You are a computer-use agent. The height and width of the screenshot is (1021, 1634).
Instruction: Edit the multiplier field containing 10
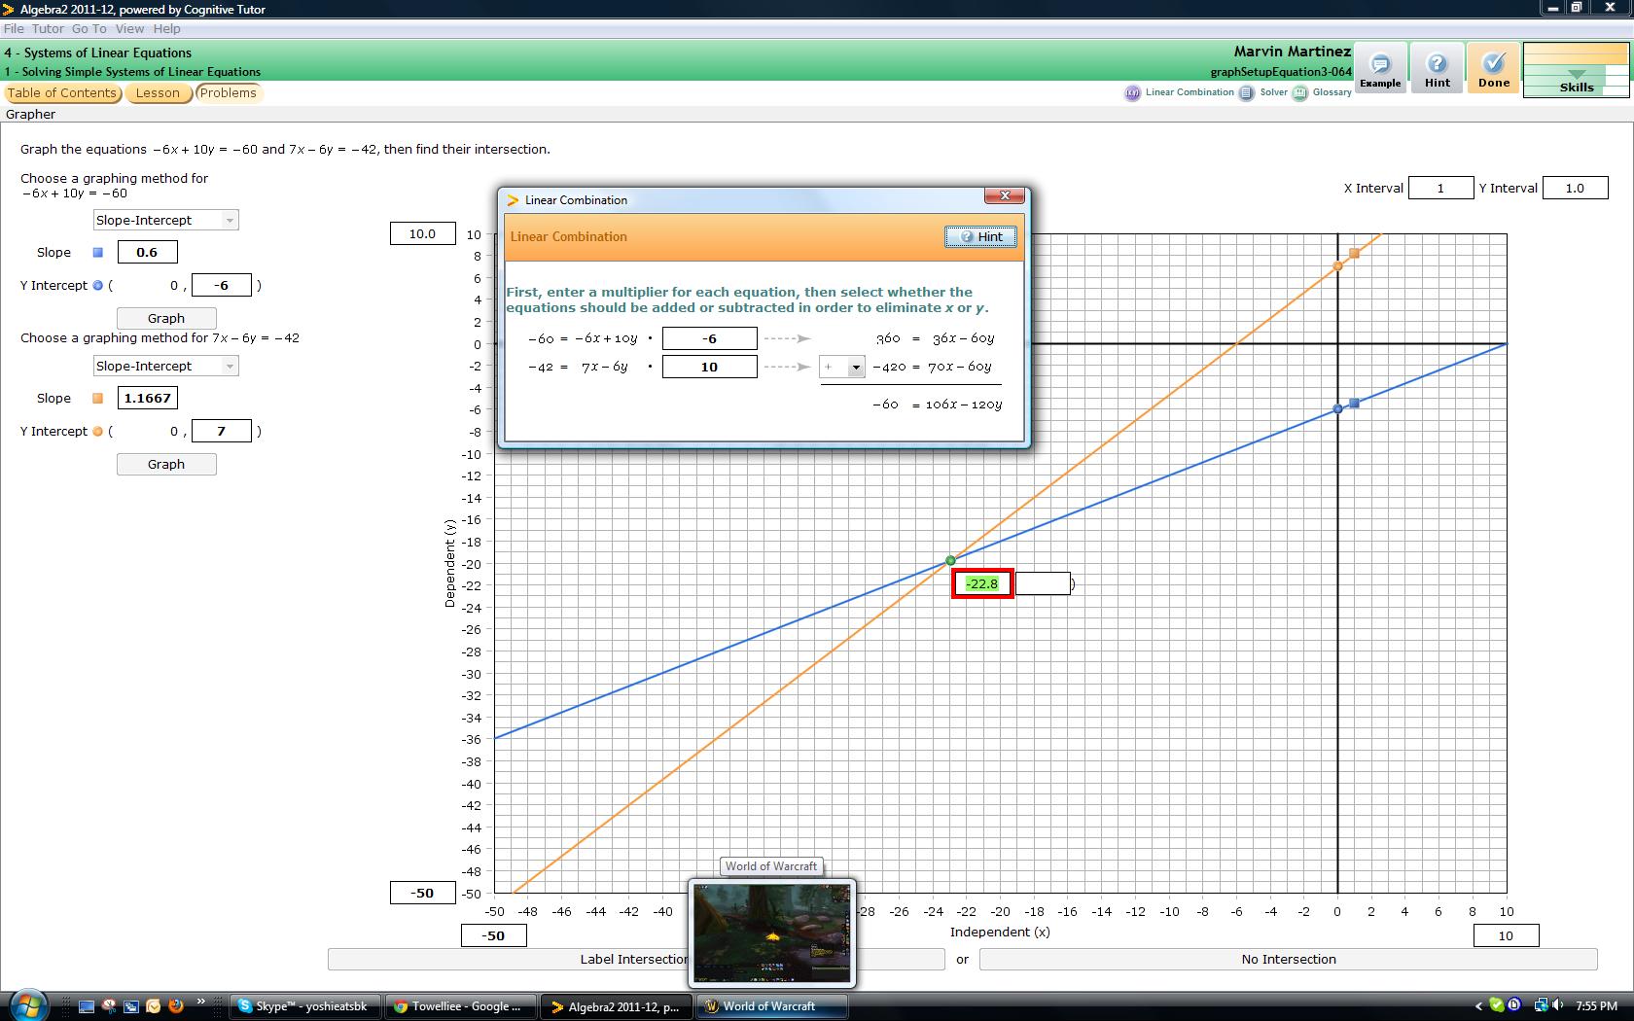tap(709, 367)
